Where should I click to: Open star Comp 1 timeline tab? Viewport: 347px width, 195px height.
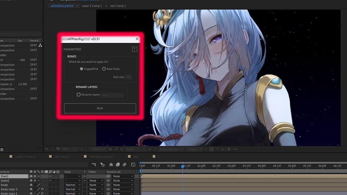pos(62,157)
